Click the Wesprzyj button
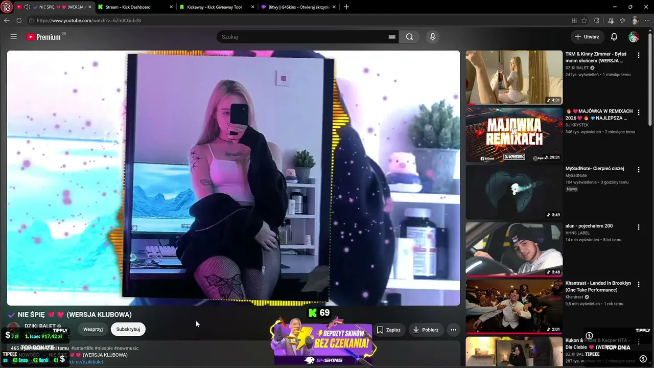 coord(93,329)
